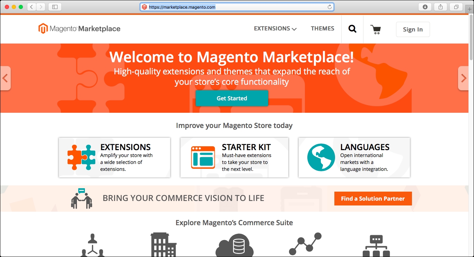Image resolution: width=474 pixels, height=257 pixels.
Task: Open the shopping cart icon
Action: tap(376, 29)
